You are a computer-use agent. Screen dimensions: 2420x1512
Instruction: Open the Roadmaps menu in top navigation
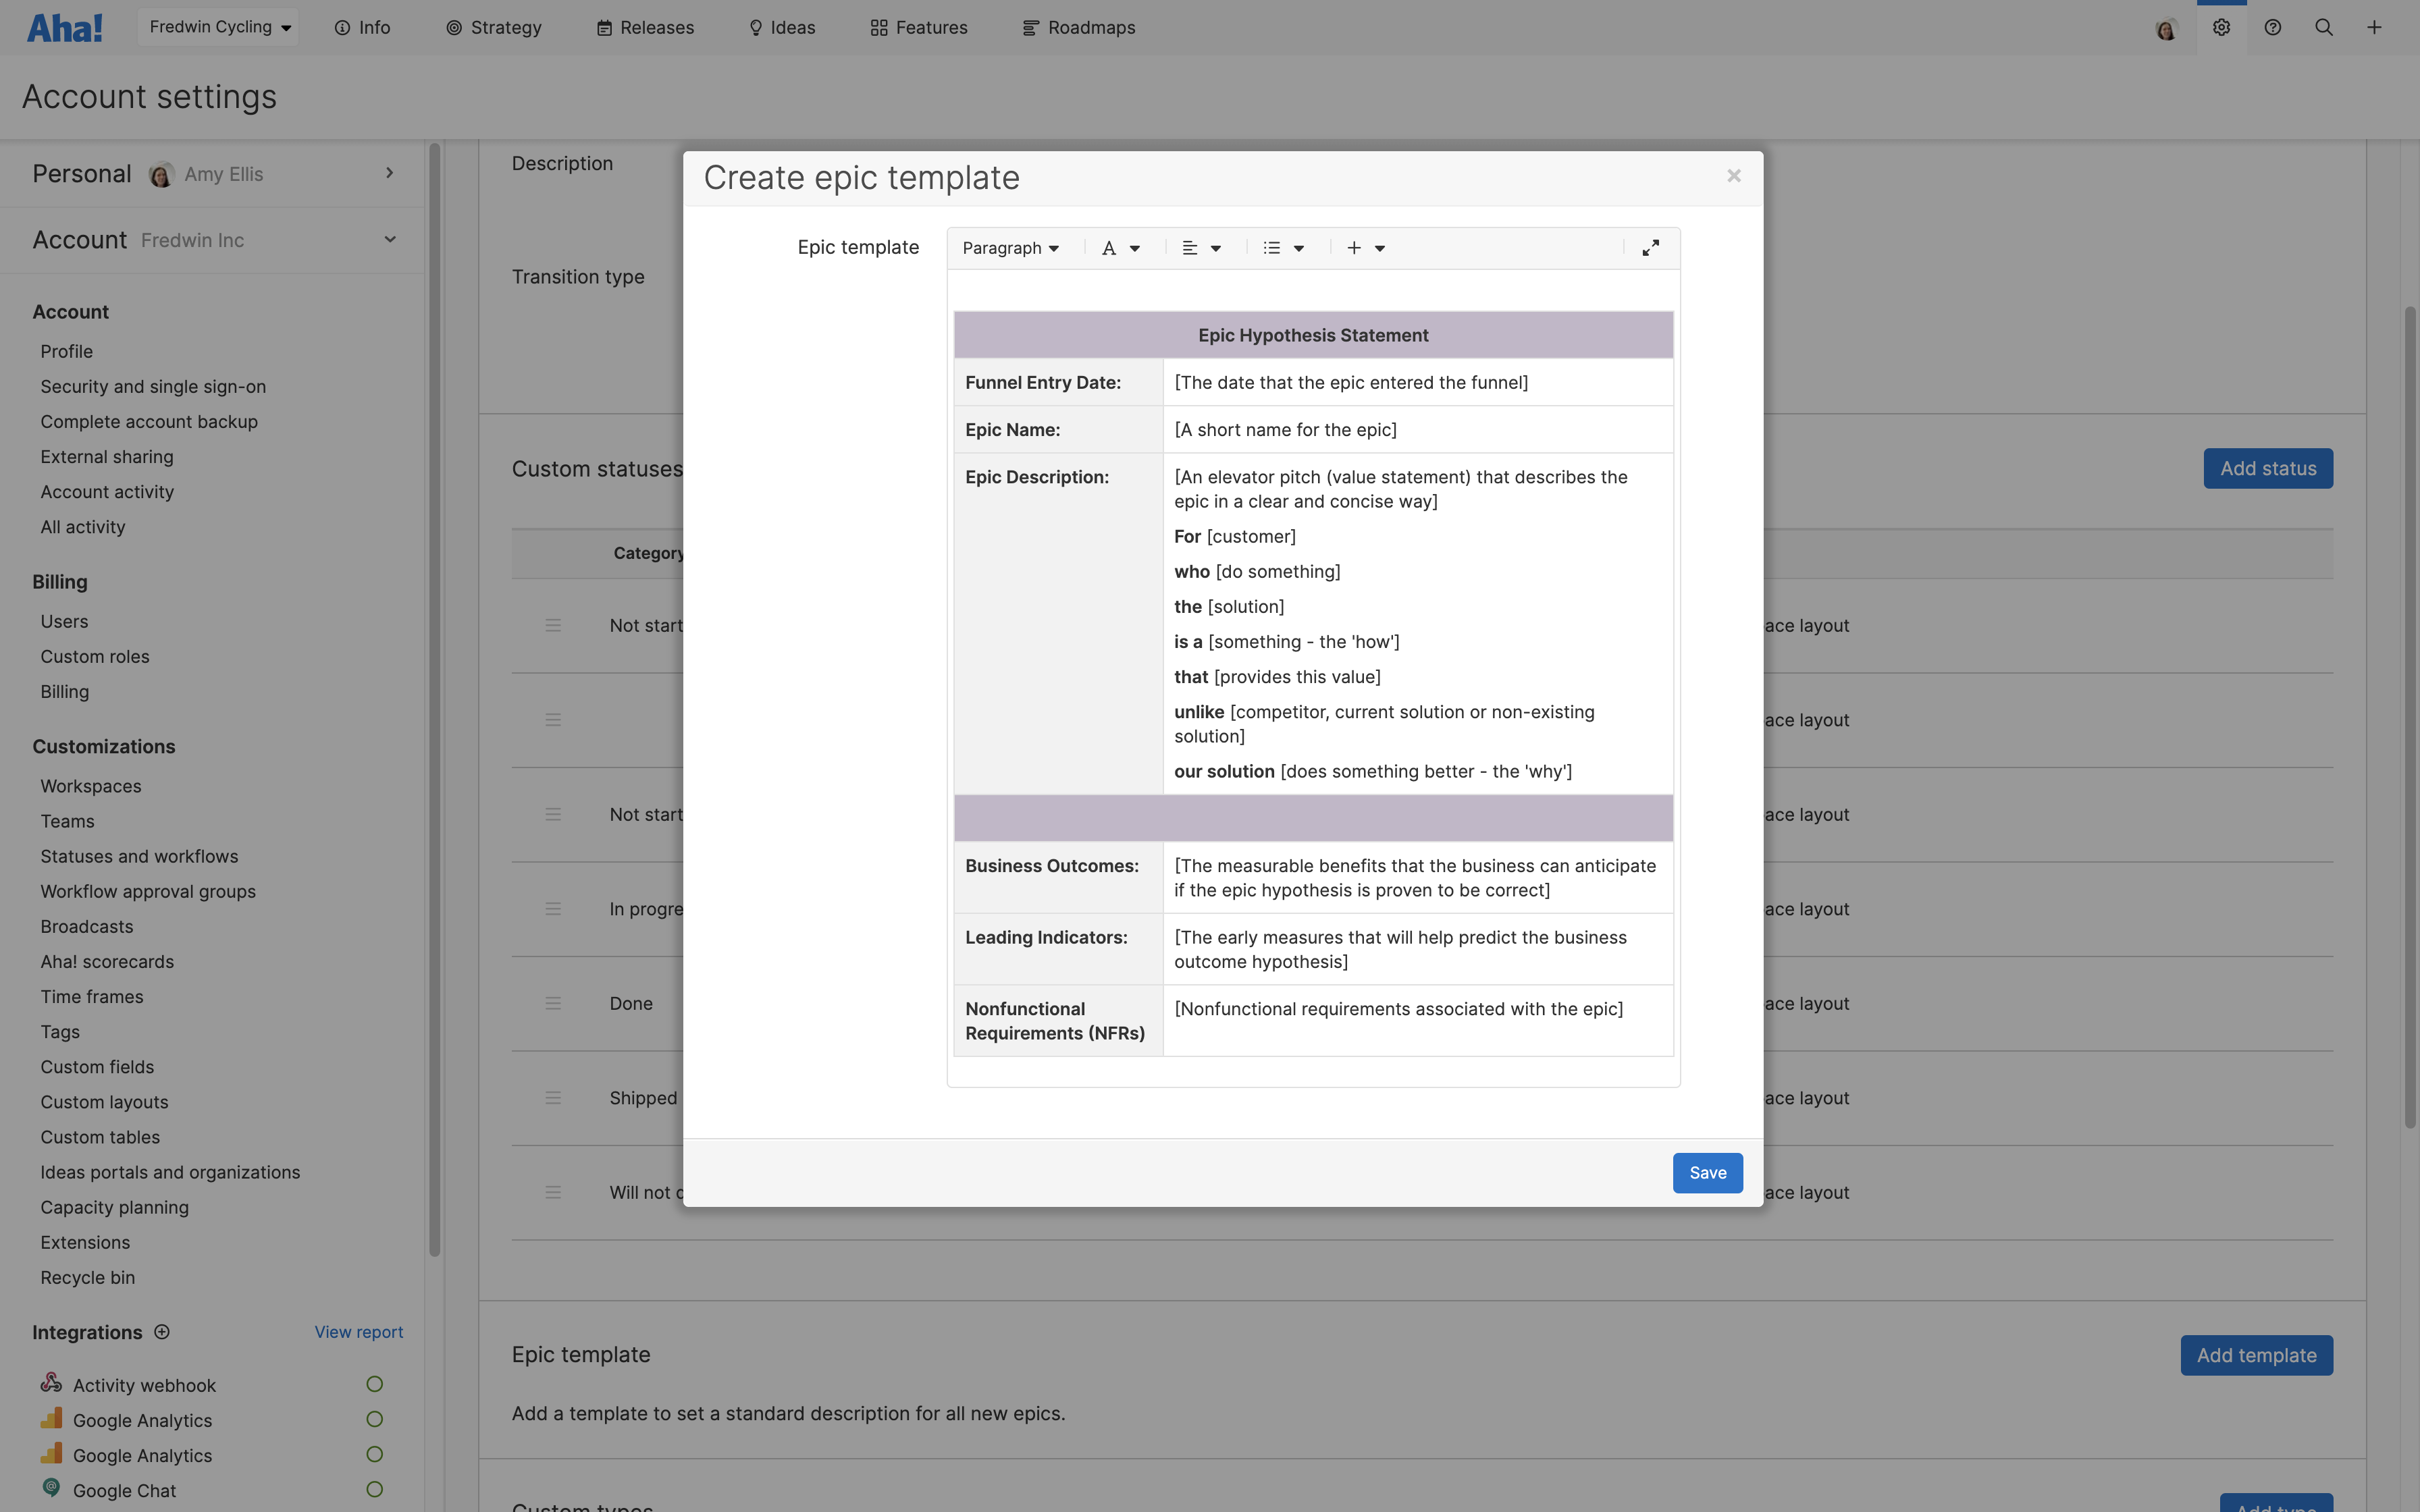pyautogui.click(x=1090, y=27)
